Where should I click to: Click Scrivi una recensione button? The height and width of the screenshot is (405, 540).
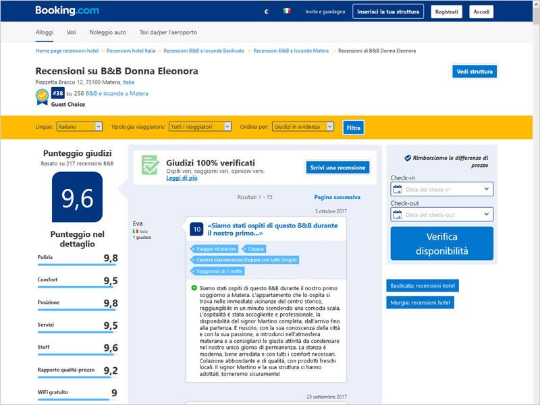pos(338,167)
